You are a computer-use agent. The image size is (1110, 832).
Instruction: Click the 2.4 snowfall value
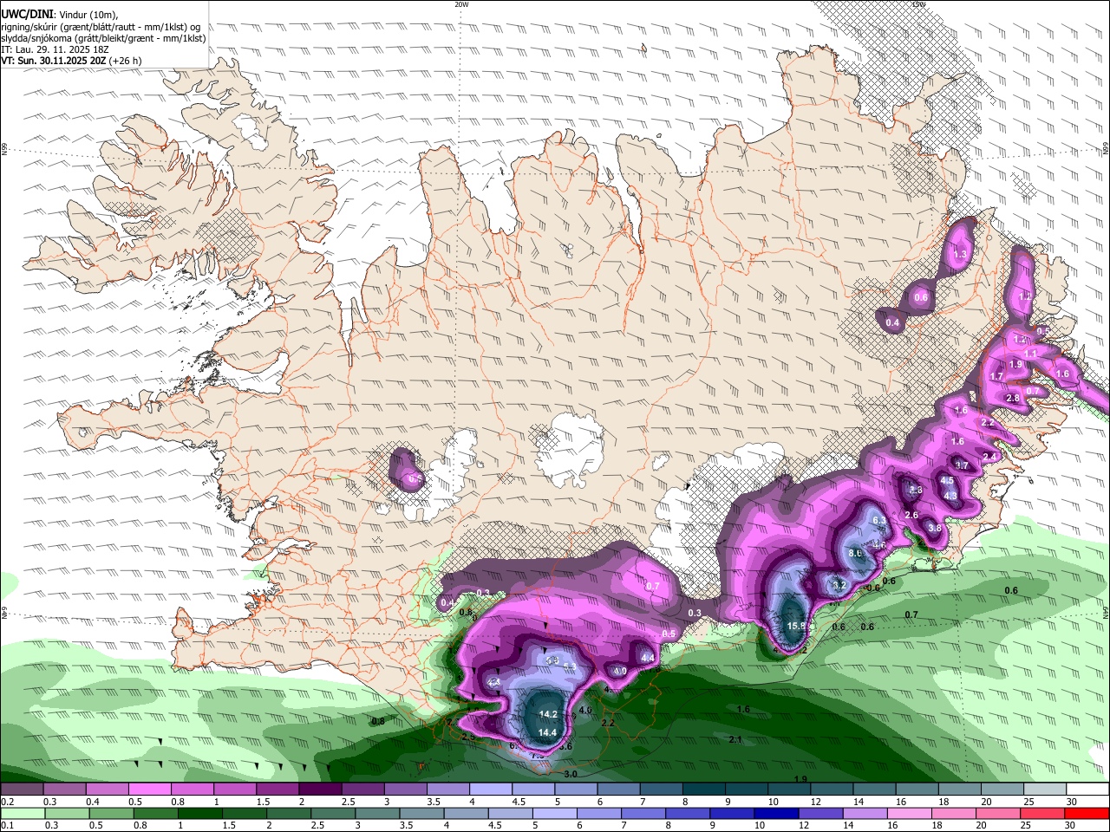click(989, 456)
